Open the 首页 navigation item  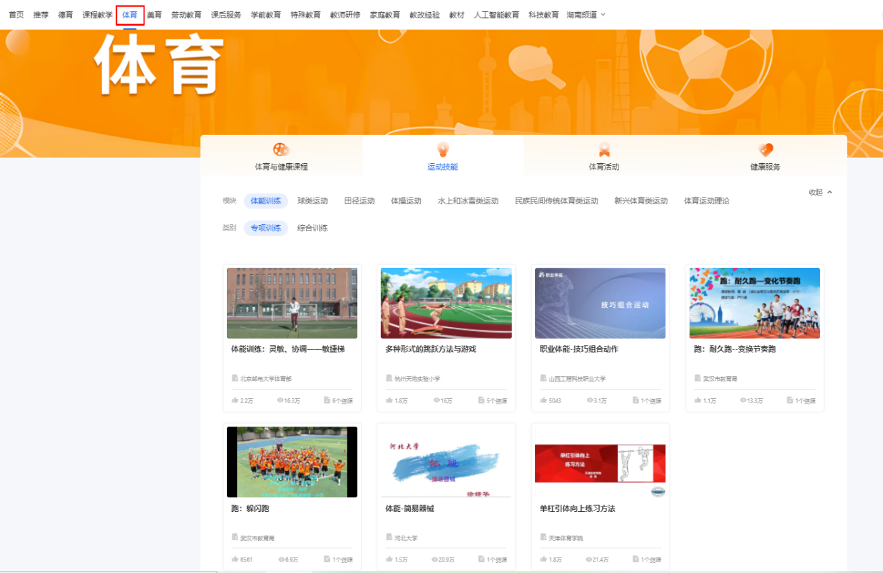pyautogui.click(x=16, y=15)
